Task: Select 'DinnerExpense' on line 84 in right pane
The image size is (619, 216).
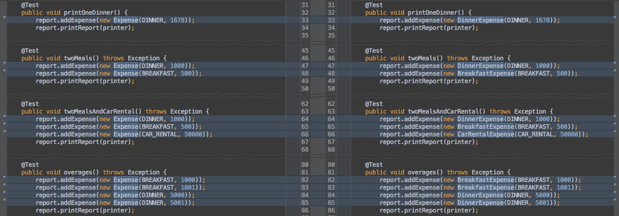Action: (x=480, y=195)
